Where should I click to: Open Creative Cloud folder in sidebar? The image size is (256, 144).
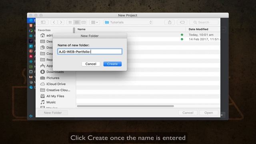[55, 90]
